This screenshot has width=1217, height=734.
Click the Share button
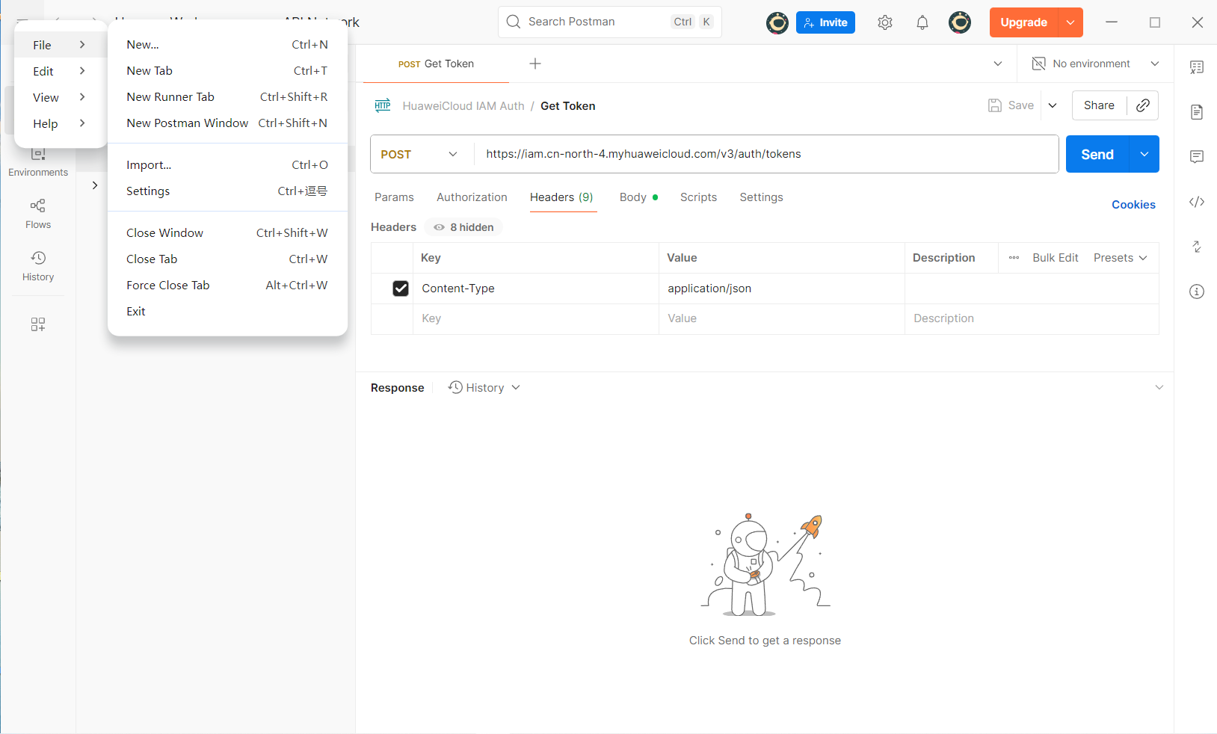[x=1100, y=105]
